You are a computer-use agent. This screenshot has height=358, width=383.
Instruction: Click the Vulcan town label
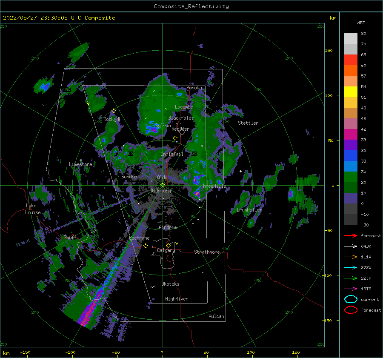[217, 316]
